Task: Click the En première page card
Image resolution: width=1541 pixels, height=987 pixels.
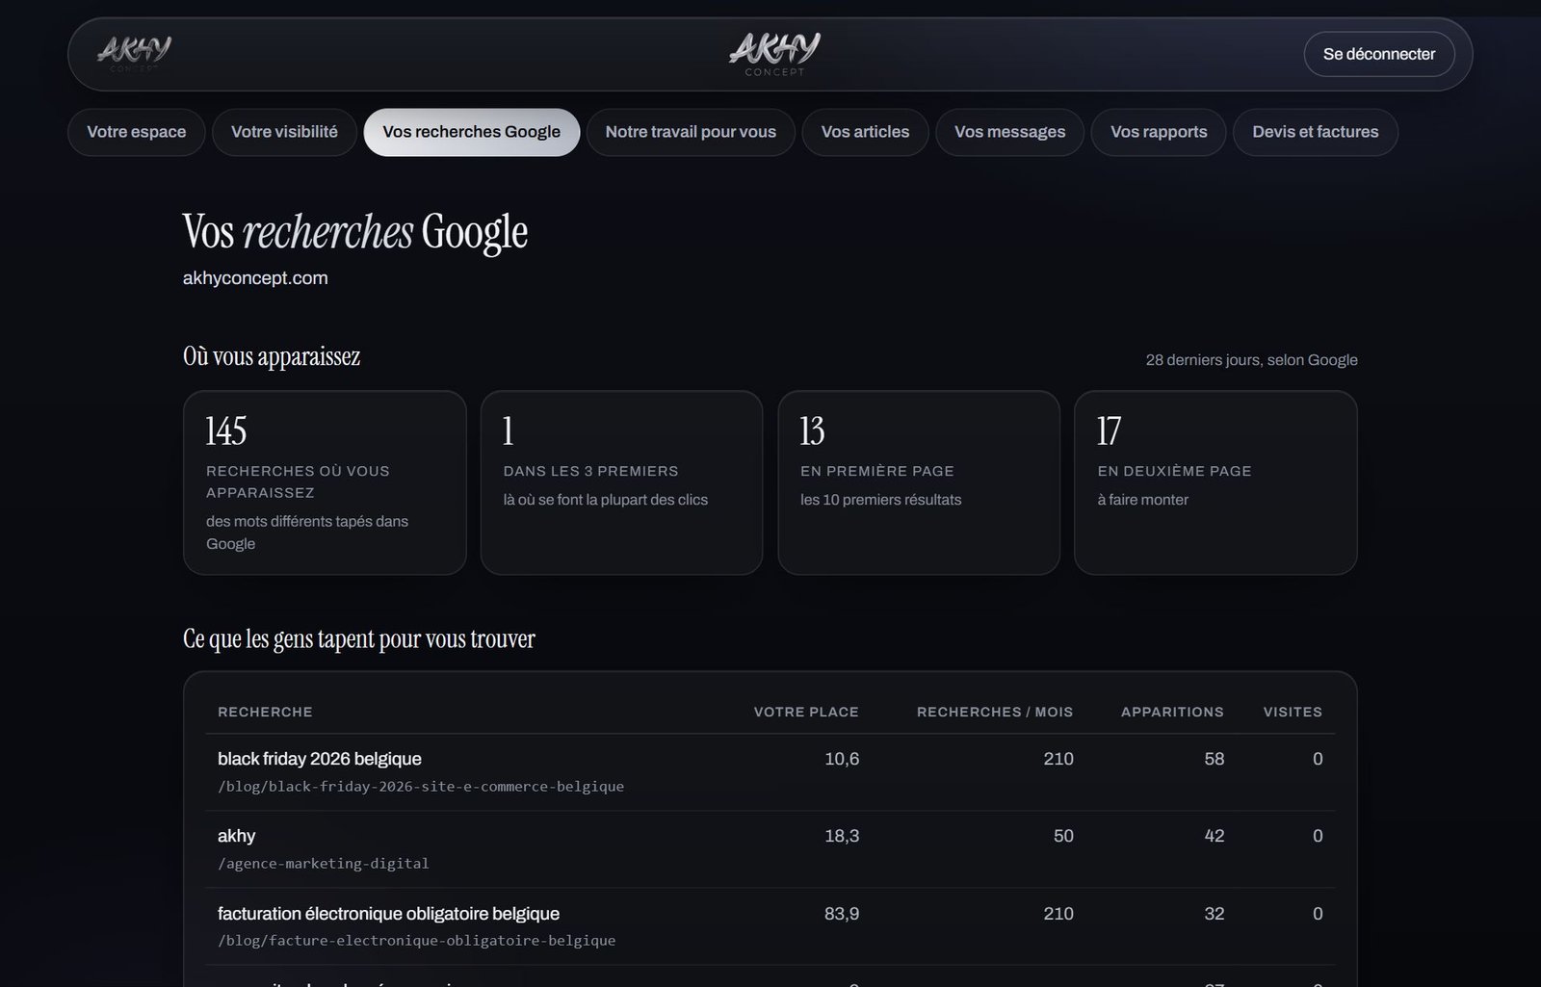Action: click(919, 482)
